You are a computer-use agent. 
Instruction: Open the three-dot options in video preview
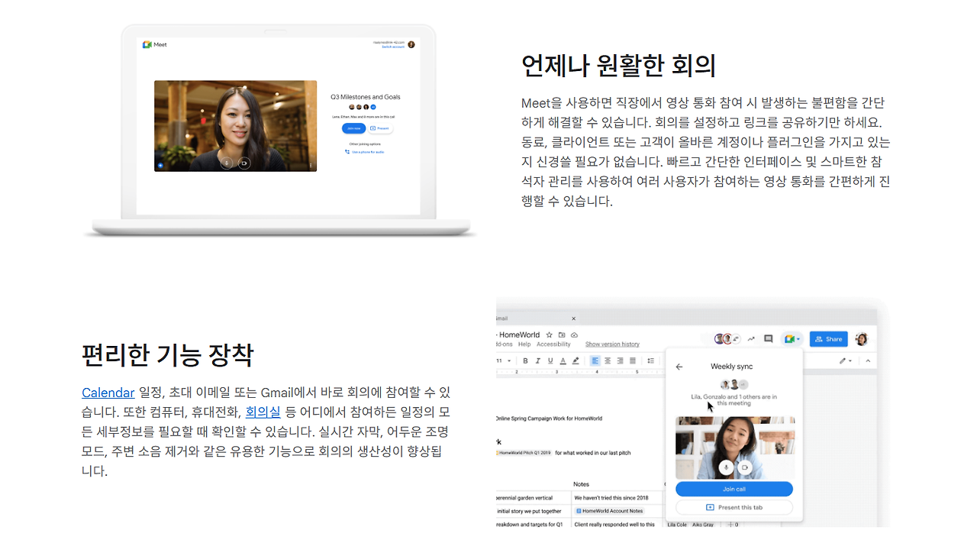[311, 165]
